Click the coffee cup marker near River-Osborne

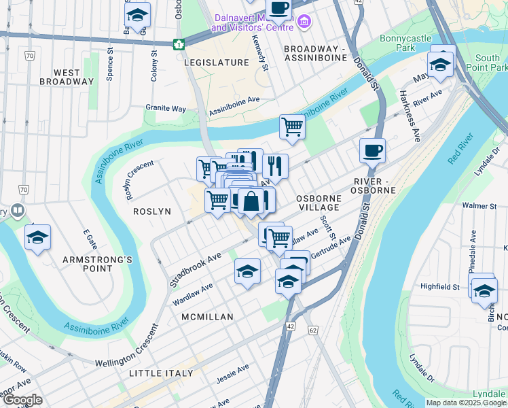pyautogui.click(x=372, y=152)
